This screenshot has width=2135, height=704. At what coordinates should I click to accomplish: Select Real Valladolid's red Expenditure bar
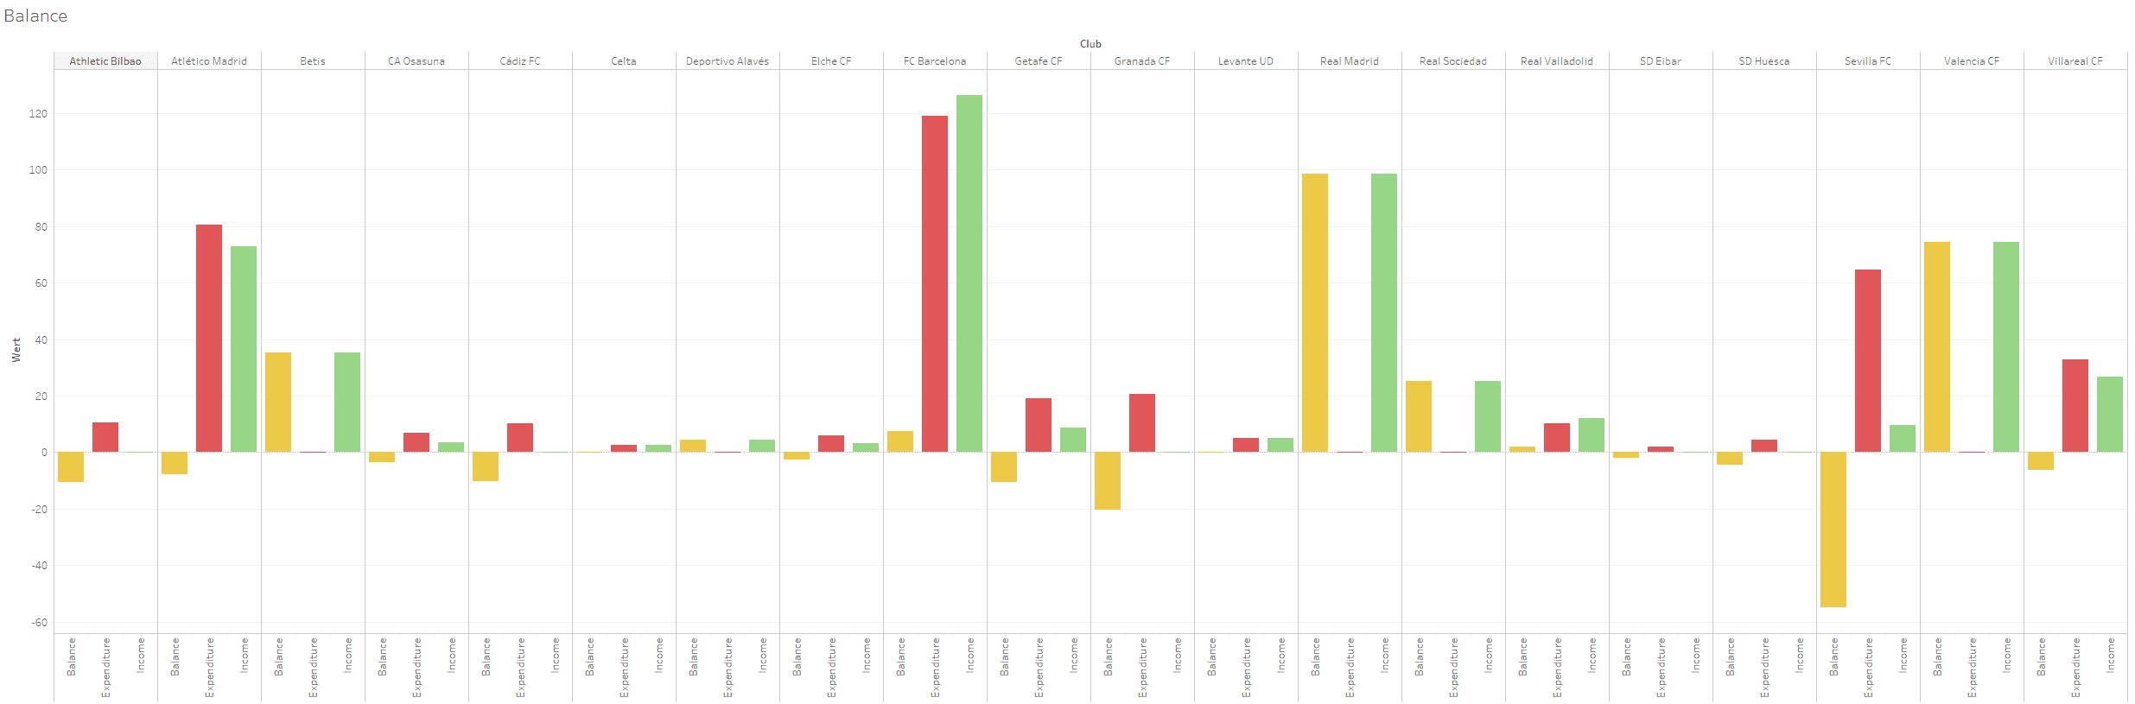tap(1557, 438)
